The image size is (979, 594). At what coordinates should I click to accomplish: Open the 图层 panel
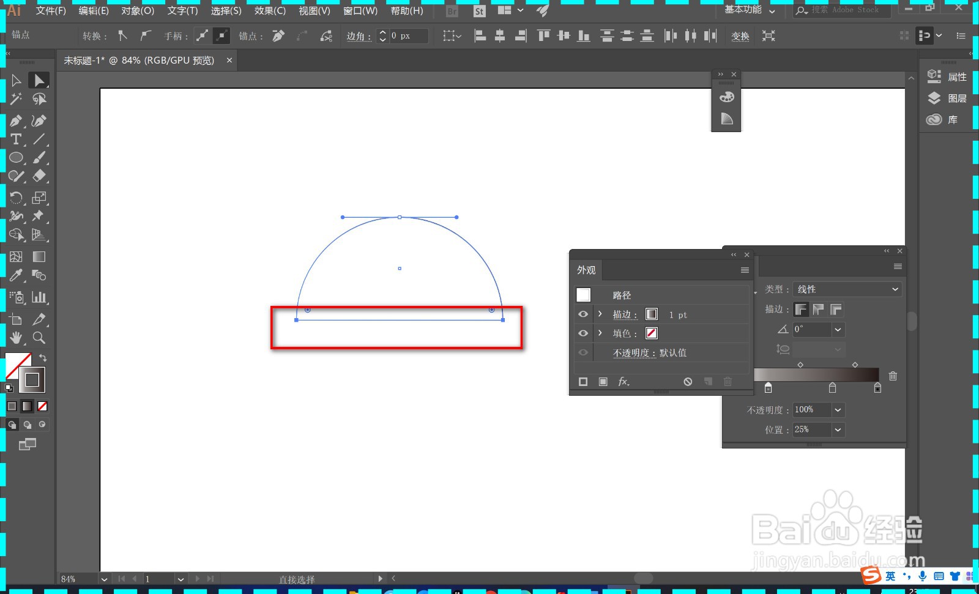(x=947, y=98)
